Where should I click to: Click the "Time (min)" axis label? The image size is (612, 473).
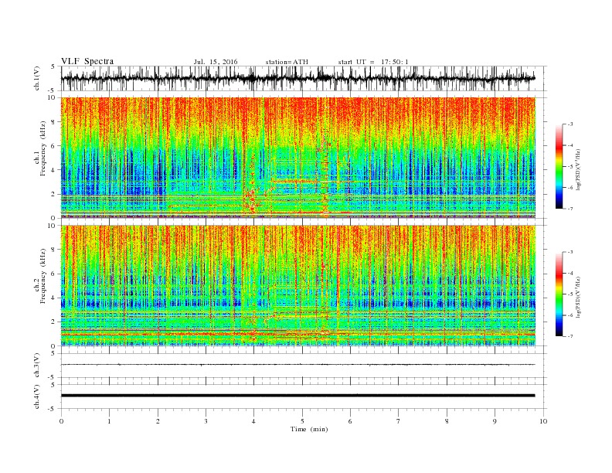(x=309, y=429)
